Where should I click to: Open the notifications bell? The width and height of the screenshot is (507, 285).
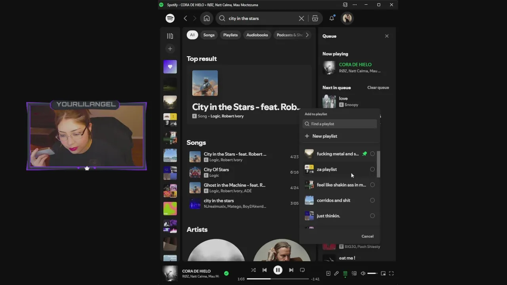332,18
